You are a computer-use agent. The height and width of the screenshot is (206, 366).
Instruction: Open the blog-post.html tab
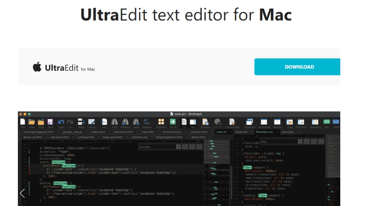coord(113,137)
